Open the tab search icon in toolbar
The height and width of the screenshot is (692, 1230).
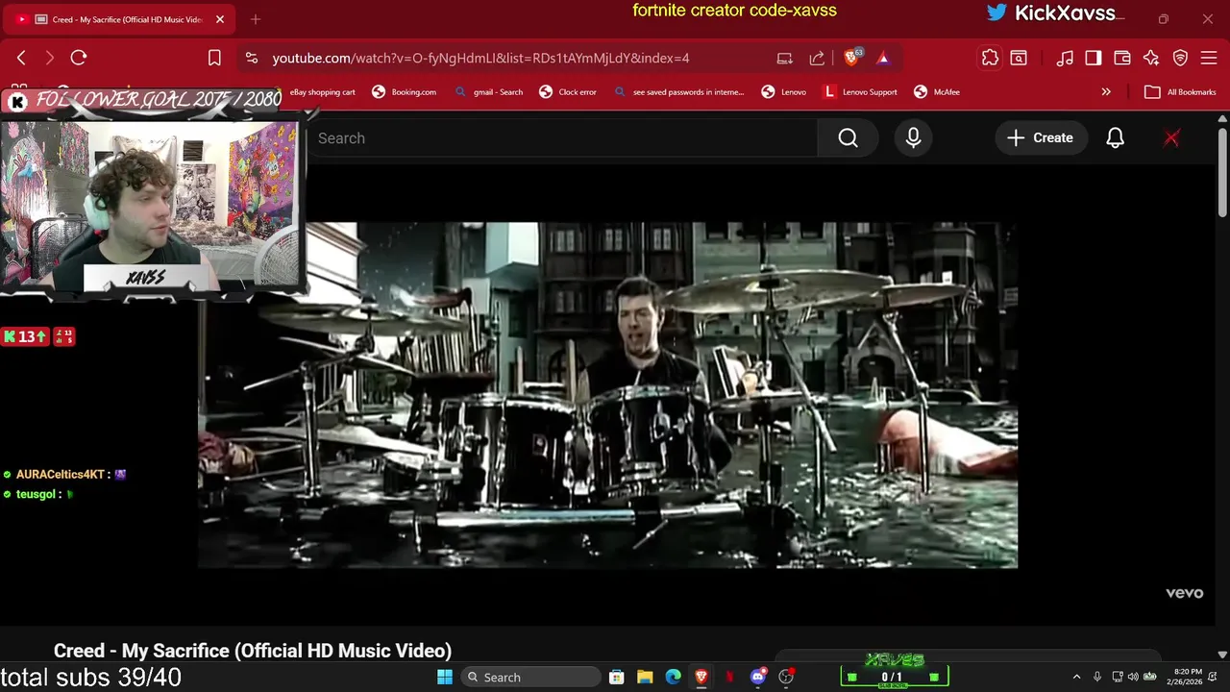(x=1019, y=58)
